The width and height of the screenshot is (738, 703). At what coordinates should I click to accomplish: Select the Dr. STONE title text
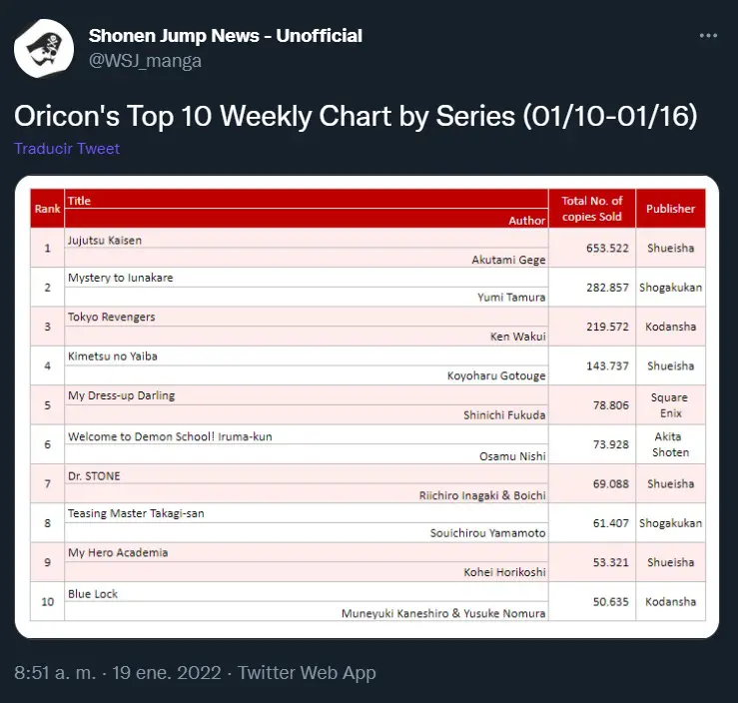pos(94,476)
